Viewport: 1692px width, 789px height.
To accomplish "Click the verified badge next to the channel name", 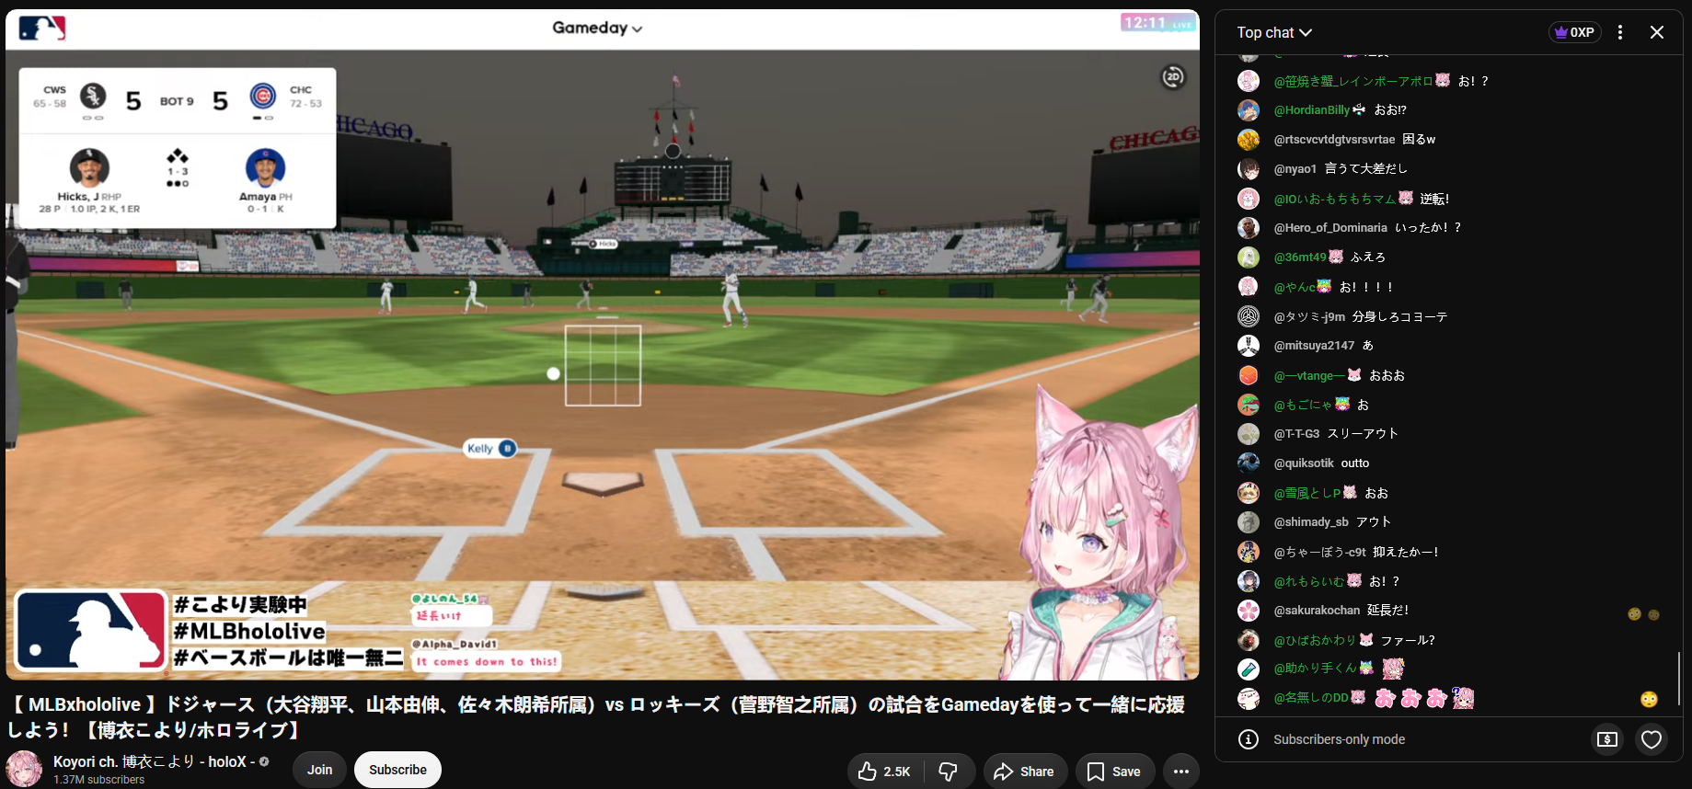I will pos(264,761).
